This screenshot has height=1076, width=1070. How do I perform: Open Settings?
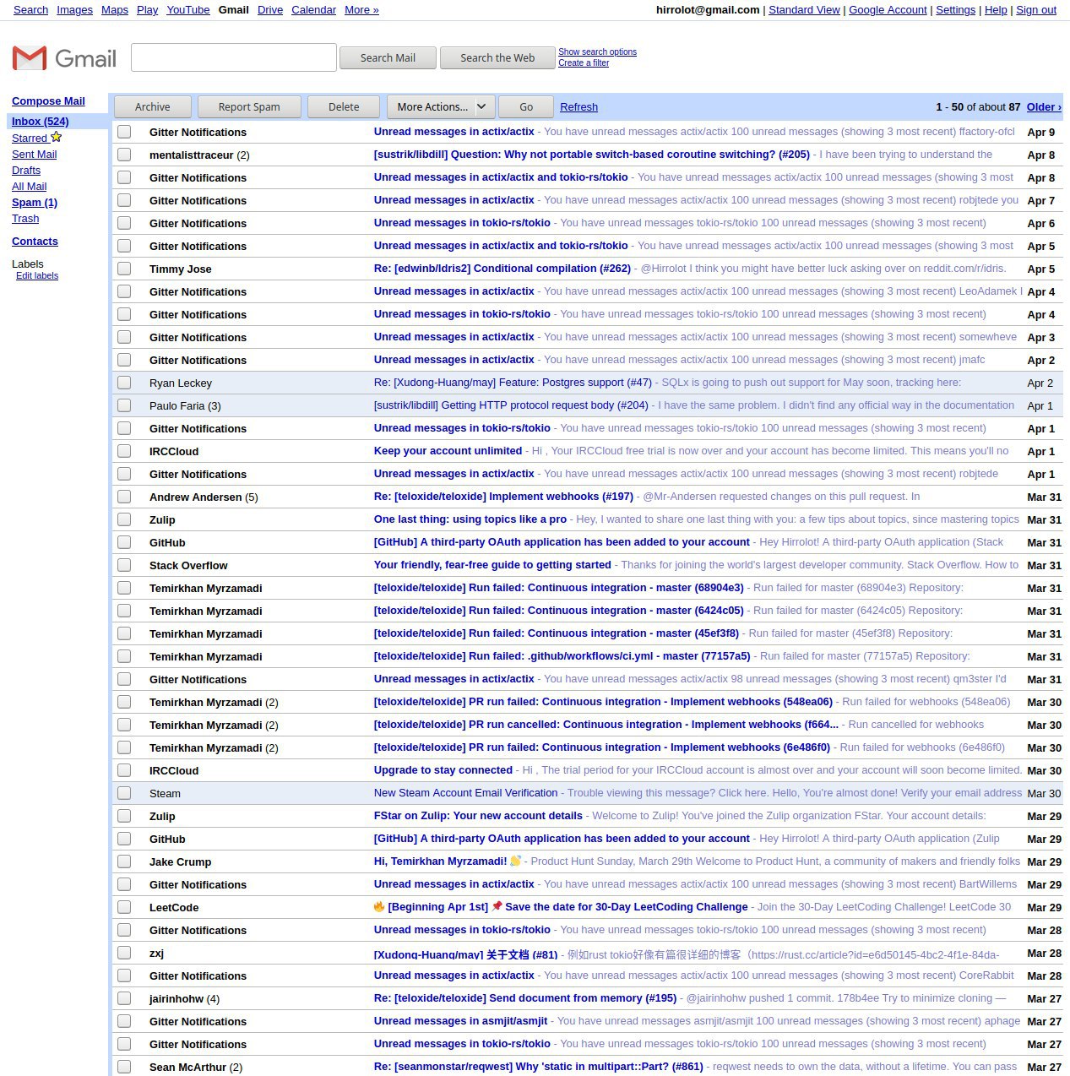[955, 10]
